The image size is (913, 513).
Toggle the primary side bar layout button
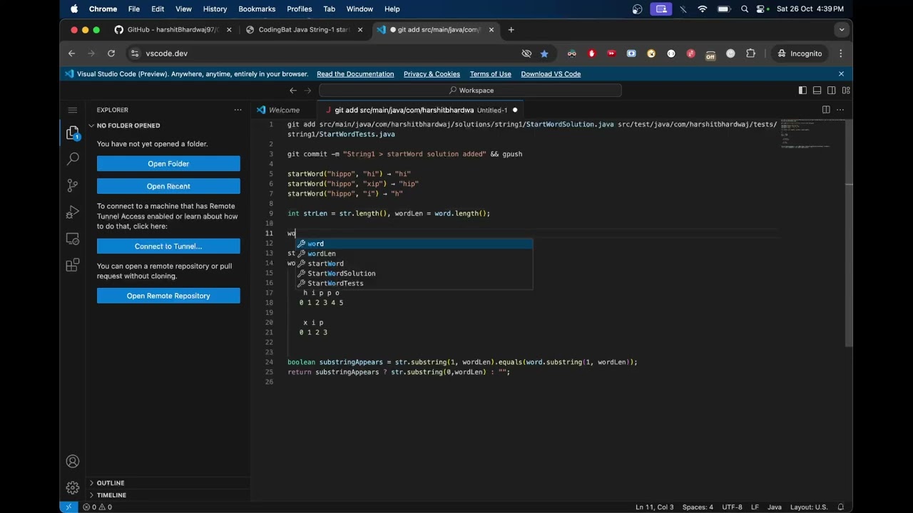click(x=802, y=90)
